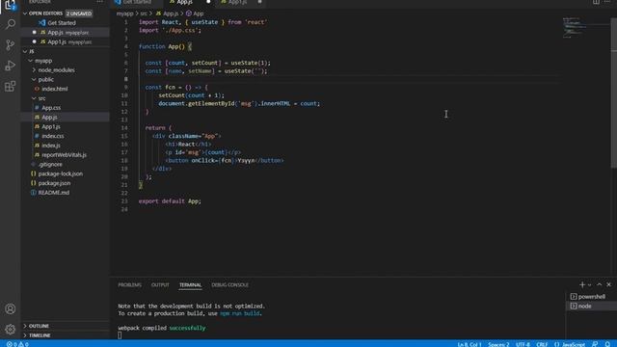Change end of line CRLF setting
The width and height of the screenshot is (617, 347).
542,344
